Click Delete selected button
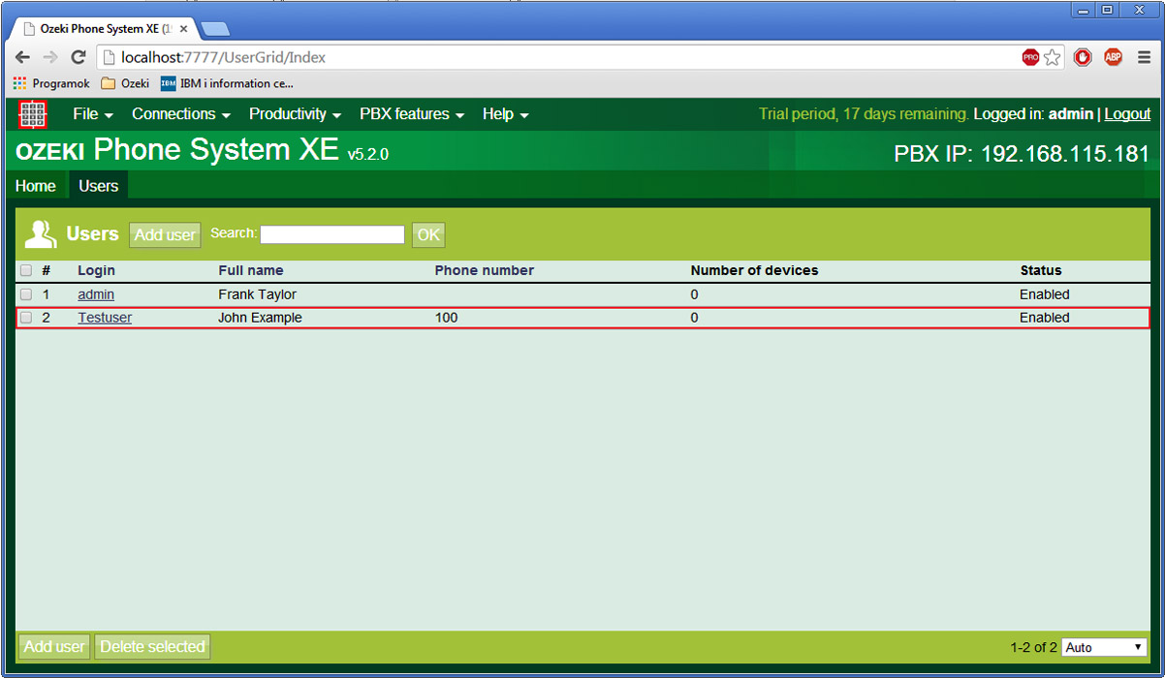Image resolution: width=1165 pixels, height=678 pixels. click(x=152, y=647)
